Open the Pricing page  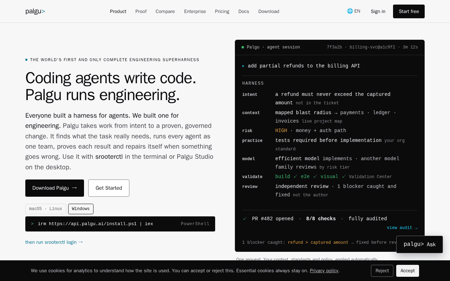[x=222, y=11]
